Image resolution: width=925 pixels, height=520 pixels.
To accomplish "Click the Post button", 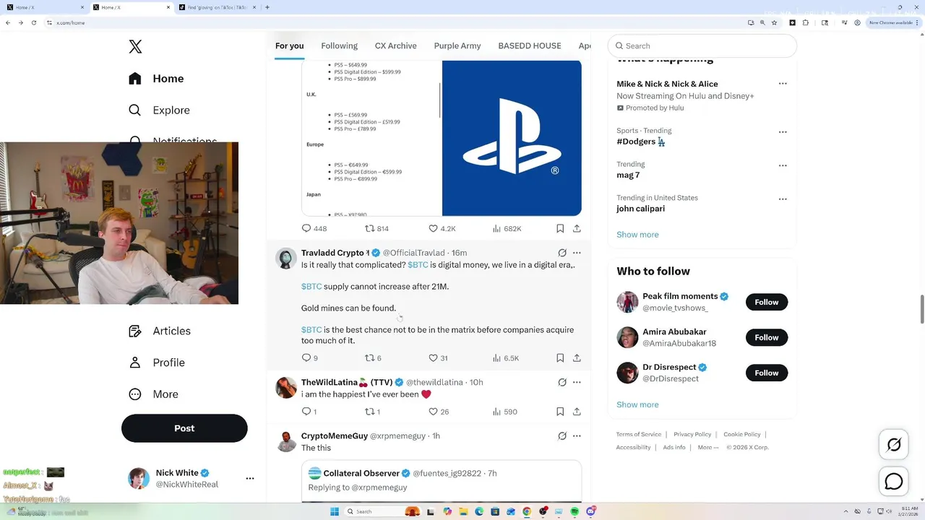I will click(184, 428).
